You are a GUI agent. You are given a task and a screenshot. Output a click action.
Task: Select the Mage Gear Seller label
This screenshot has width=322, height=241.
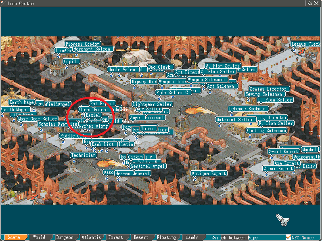click(x=38, y=119)
